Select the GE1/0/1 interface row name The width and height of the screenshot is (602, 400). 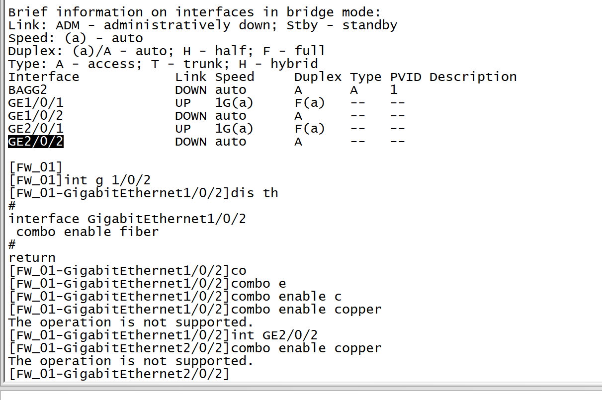tap(36, 103)
